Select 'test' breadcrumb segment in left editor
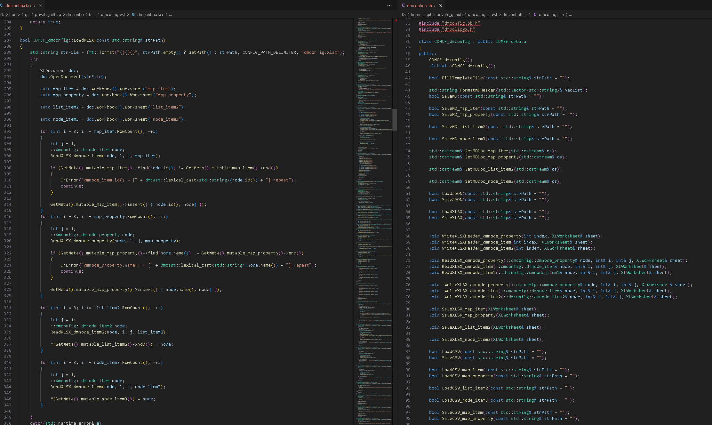712x425 pixels. (92, 14)
